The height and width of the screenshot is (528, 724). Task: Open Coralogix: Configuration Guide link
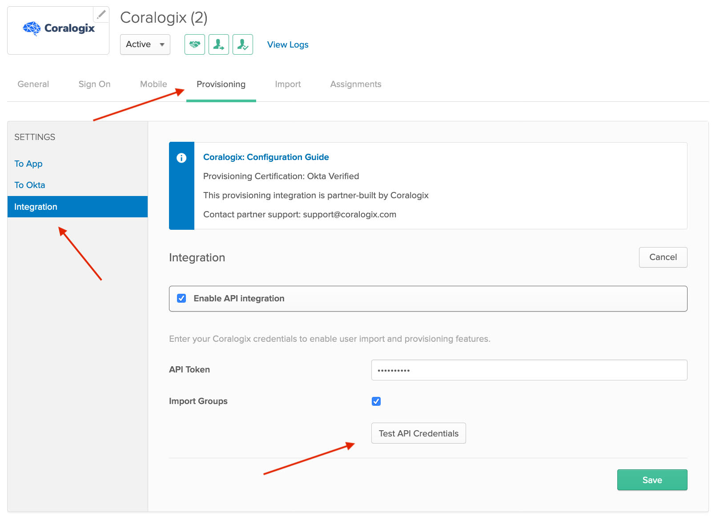(266, 157)
